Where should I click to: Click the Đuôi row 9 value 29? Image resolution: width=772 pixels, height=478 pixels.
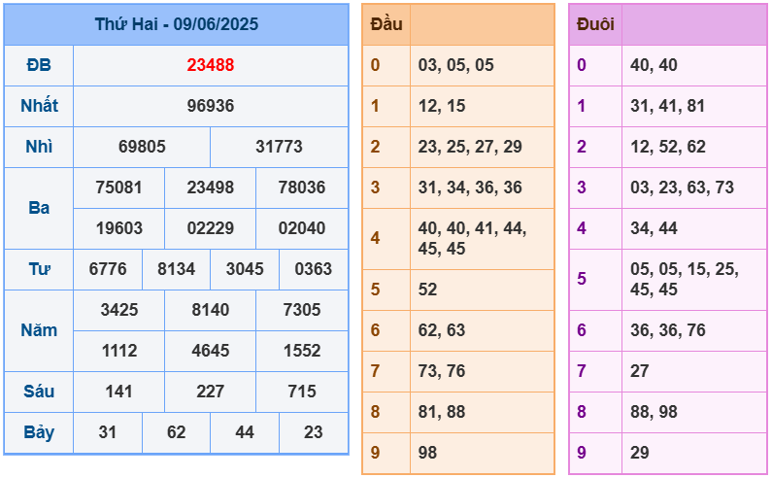coord(639,453)
